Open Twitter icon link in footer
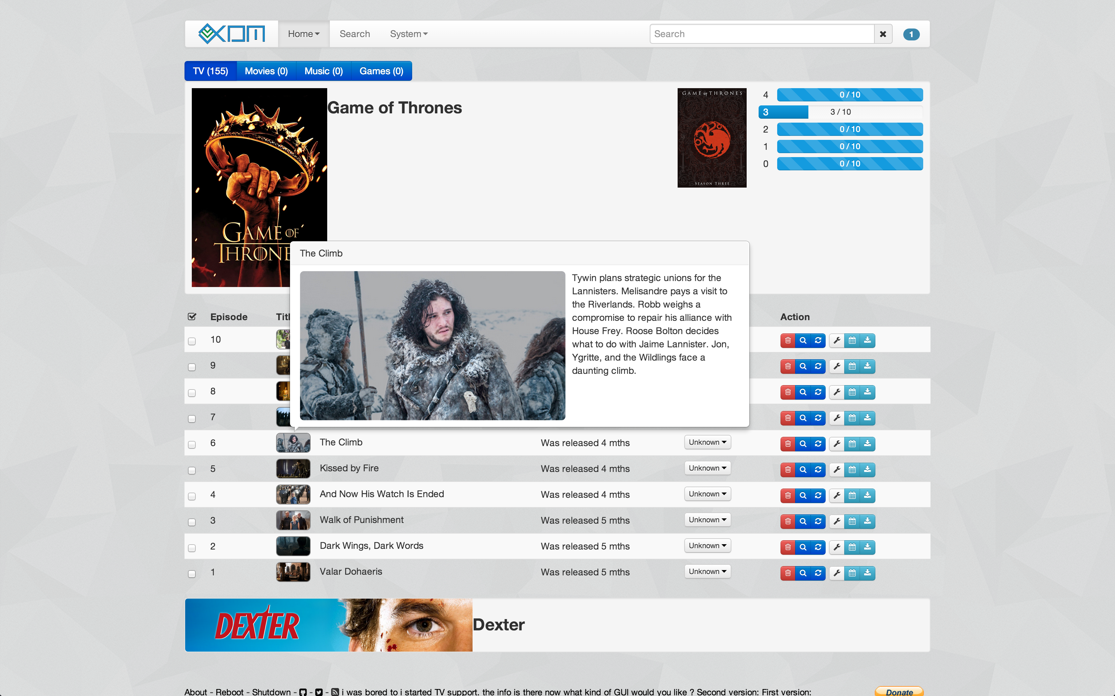Screen dimensions: 1115x696 [x=319, y=692]
